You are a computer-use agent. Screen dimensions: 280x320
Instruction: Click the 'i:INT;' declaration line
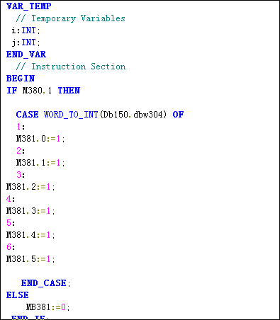click(26, 30)
